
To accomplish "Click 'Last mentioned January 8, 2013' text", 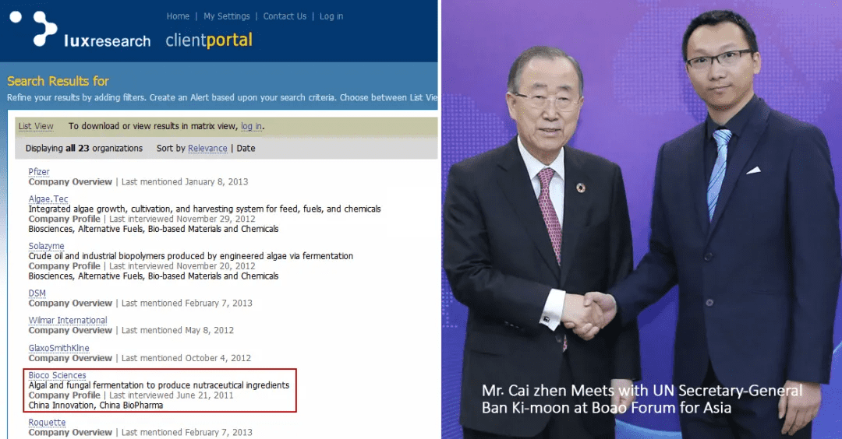I will (x=185, y=182).
